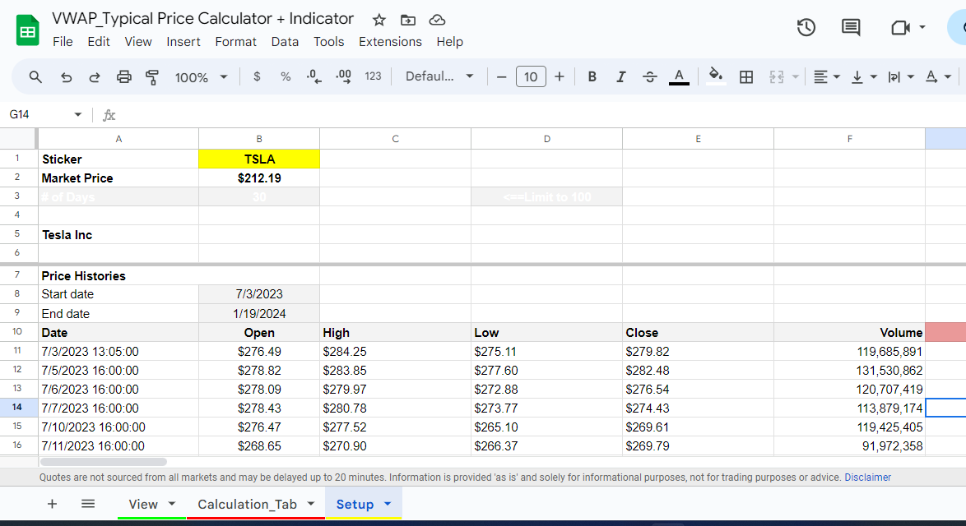Undo the last action
The image size is (966, 526).
(x=66, y=77)
